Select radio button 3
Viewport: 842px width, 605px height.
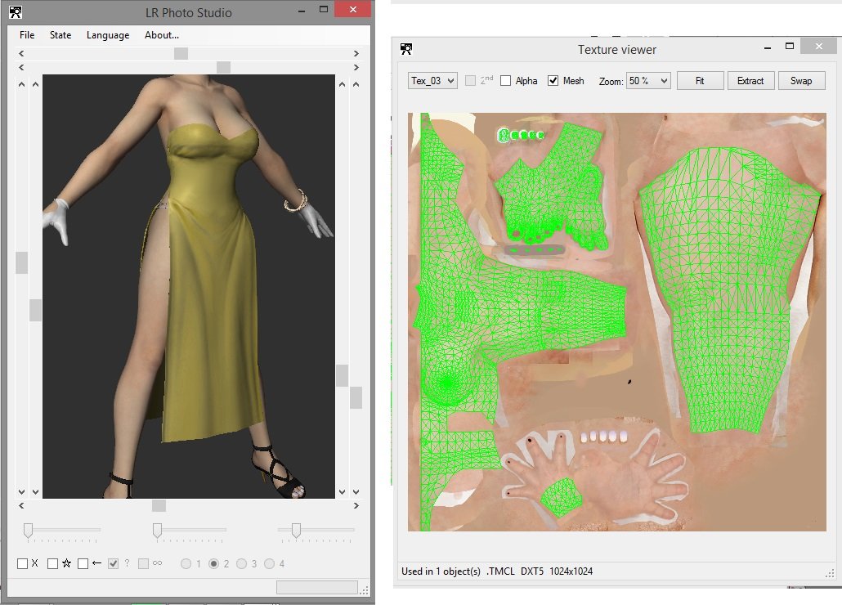[x=242, y=563]
